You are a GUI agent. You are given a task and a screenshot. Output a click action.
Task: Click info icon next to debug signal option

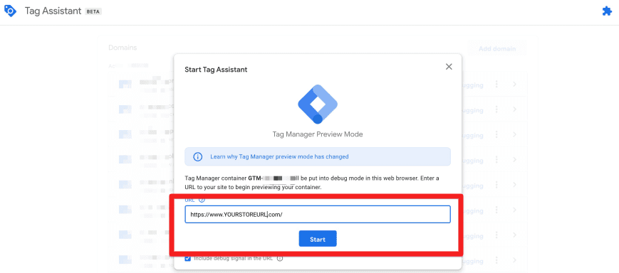280,258
